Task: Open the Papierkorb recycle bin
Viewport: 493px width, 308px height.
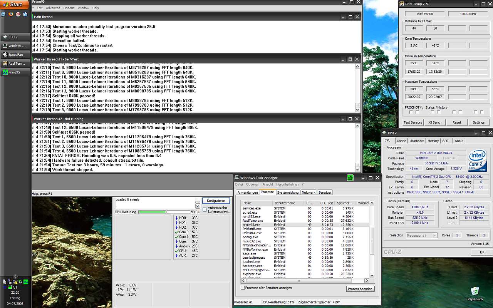Action: point(475,294)
